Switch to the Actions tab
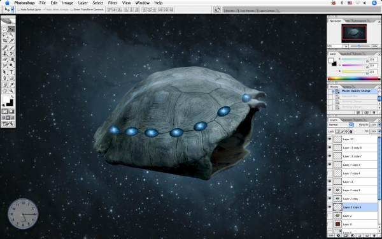This screenshot has height=239, width=382. tap(347, 87)
